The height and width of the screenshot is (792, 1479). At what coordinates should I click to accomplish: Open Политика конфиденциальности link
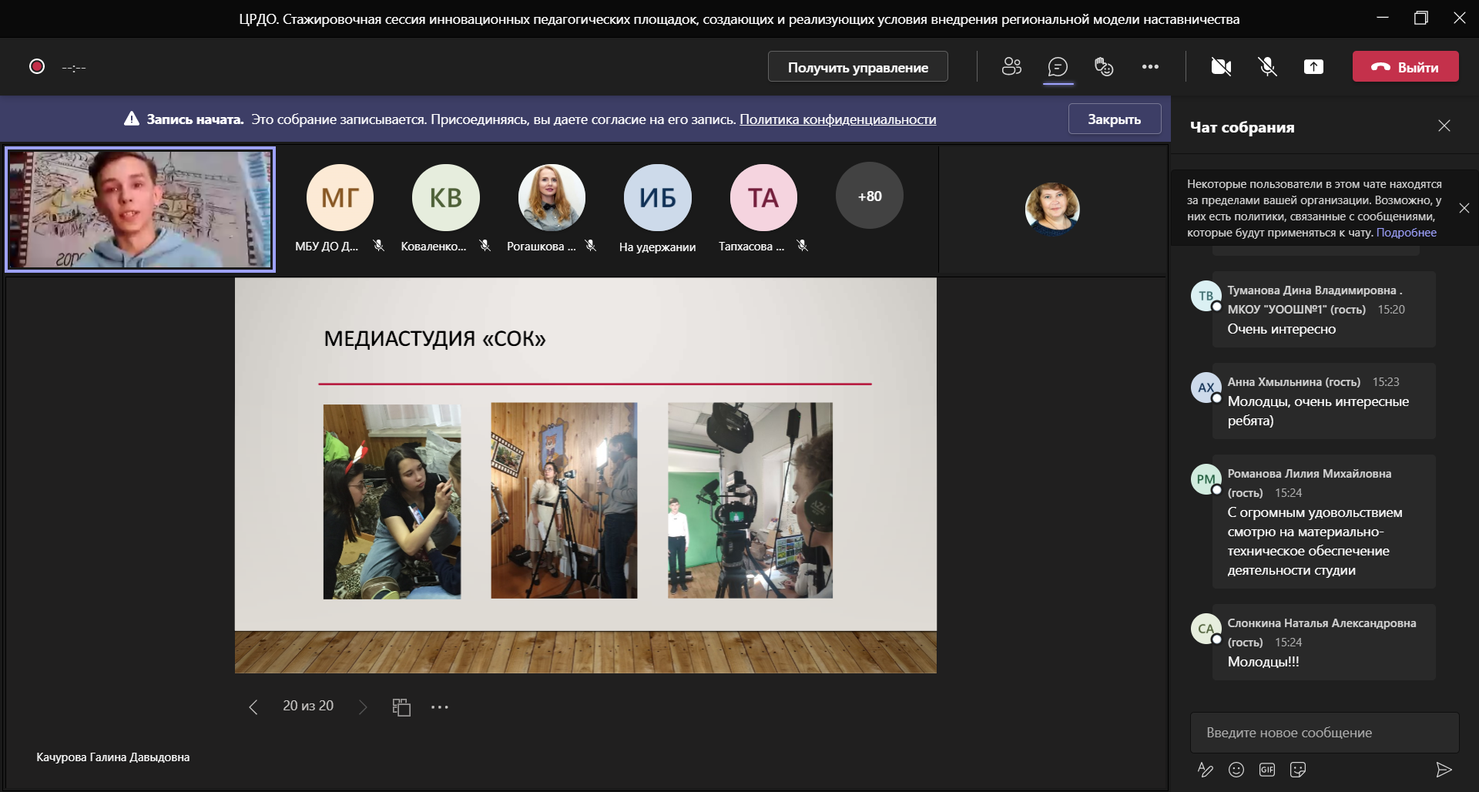(837, 119)
